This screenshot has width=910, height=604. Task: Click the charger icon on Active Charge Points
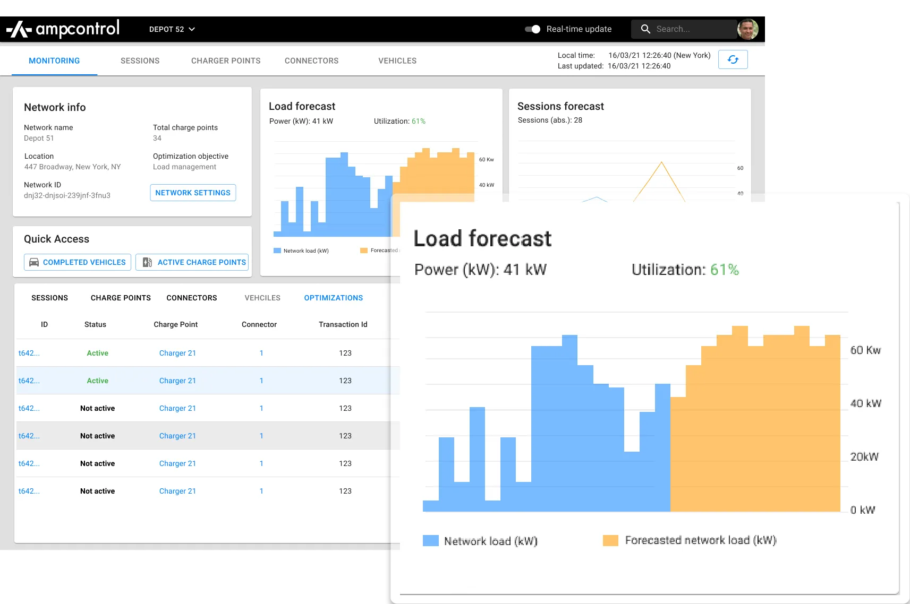[x=147, y=262]
